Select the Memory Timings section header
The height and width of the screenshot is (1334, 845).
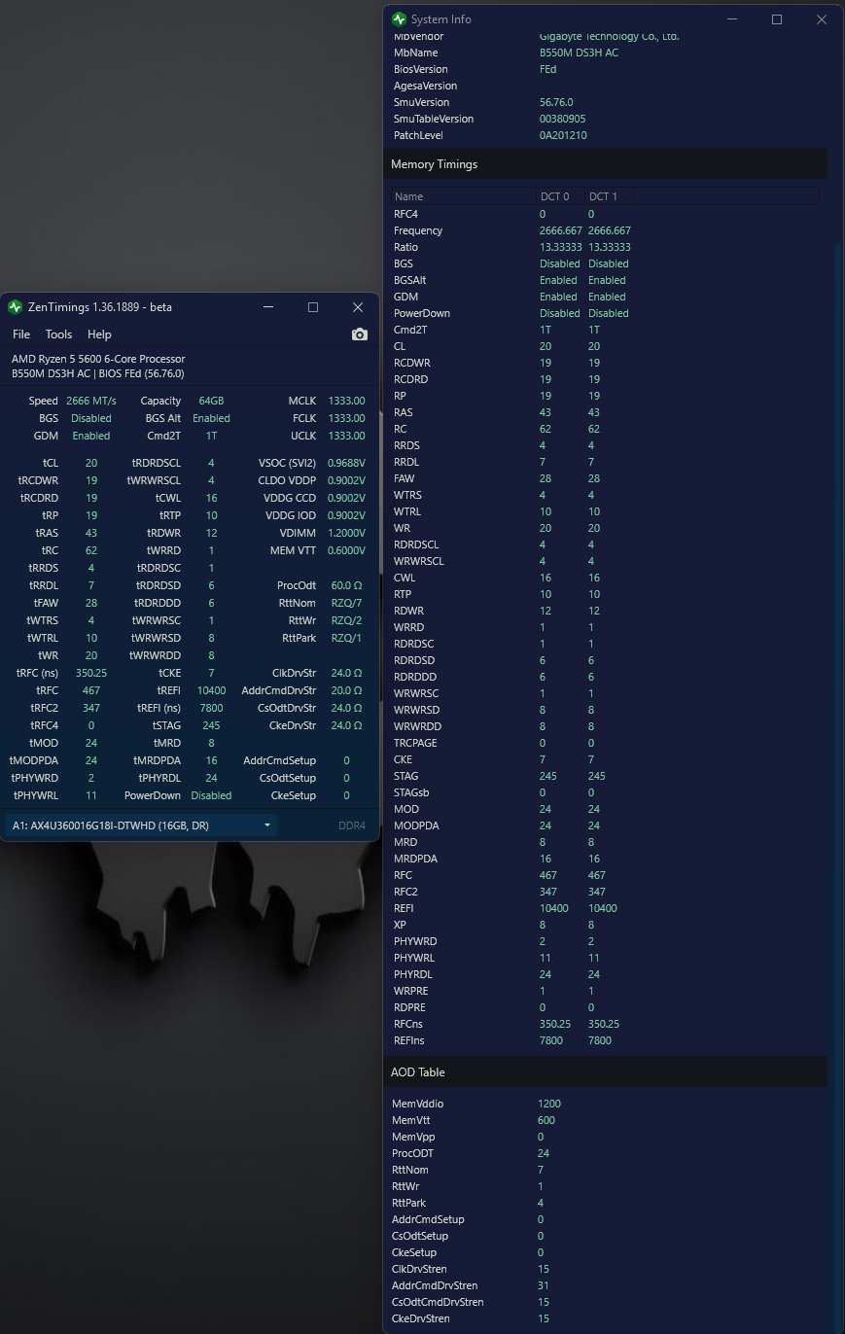[x=606, y=164]
